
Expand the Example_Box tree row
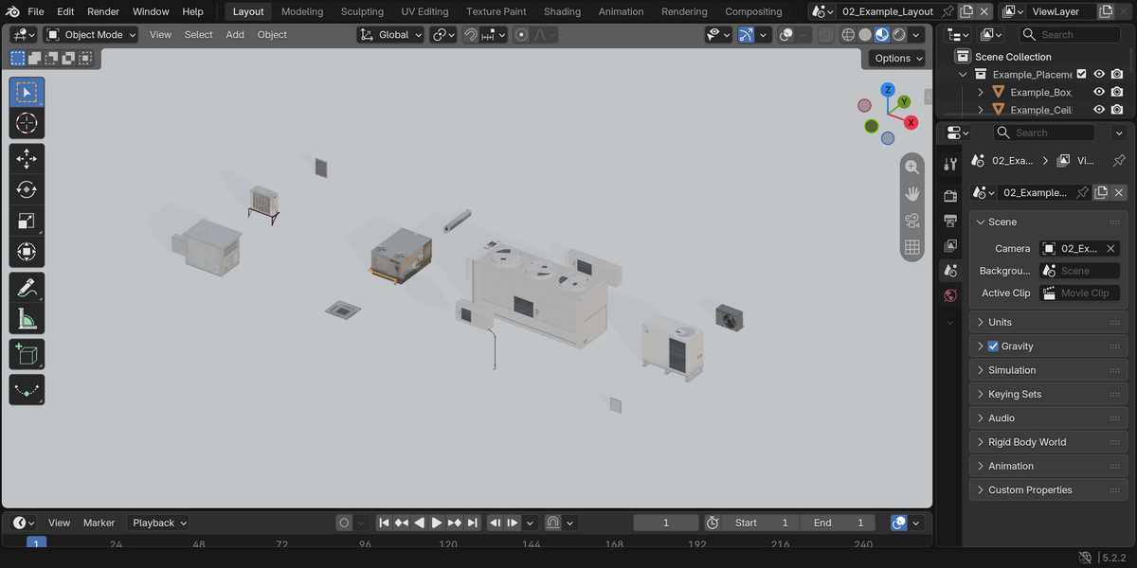coord(981,92)
